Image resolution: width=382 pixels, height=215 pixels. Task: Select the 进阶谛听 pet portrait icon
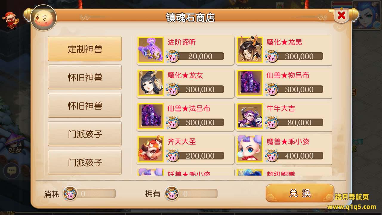coord(151,50)
